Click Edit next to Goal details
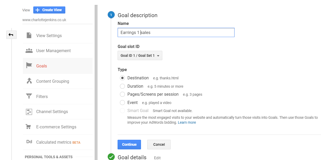This screenshot has height=160, width=321. coord(157,158)
